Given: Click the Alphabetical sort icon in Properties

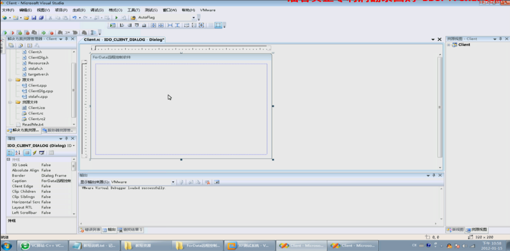Looking at the screenshot, I should [18, 153].
